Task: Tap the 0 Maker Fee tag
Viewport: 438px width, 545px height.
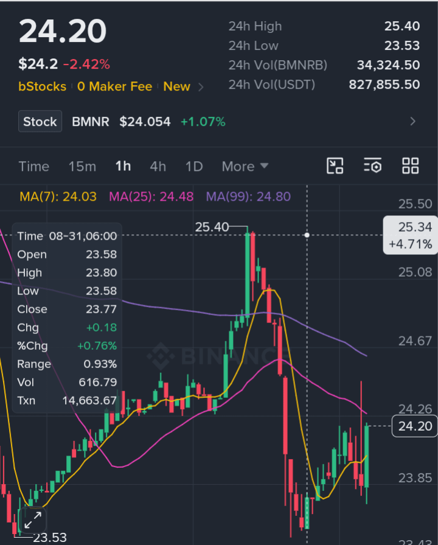Action: [x=115, y=86]
